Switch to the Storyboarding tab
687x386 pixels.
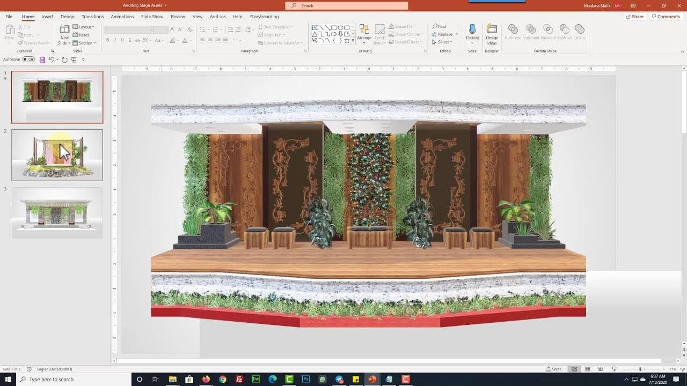(x=264, y=17)
